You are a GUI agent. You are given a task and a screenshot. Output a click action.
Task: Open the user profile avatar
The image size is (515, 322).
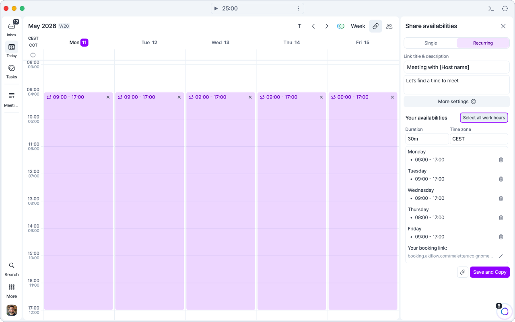[x=12, y=310]
